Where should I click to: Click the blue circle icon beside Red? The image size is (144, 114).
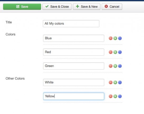120,52
